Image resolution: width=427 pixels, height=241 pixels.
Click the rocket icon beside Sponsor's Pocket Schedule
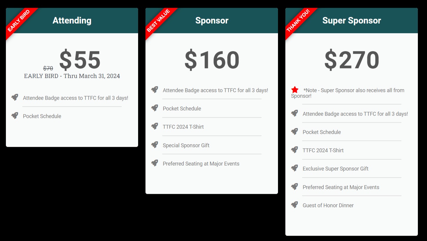[155, 108]
